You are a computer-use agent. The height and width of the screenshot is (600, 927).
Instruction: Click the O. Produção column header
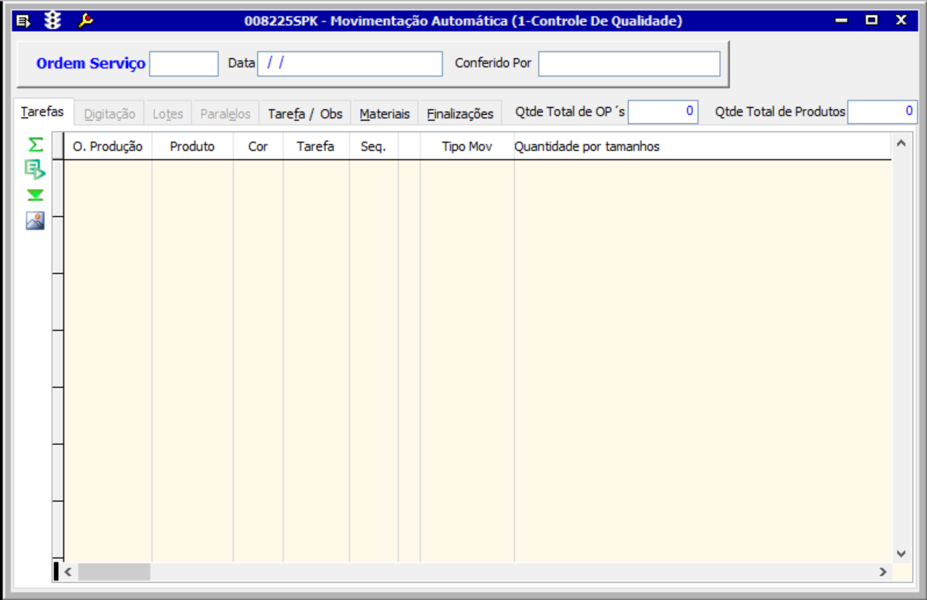[108, 146]
